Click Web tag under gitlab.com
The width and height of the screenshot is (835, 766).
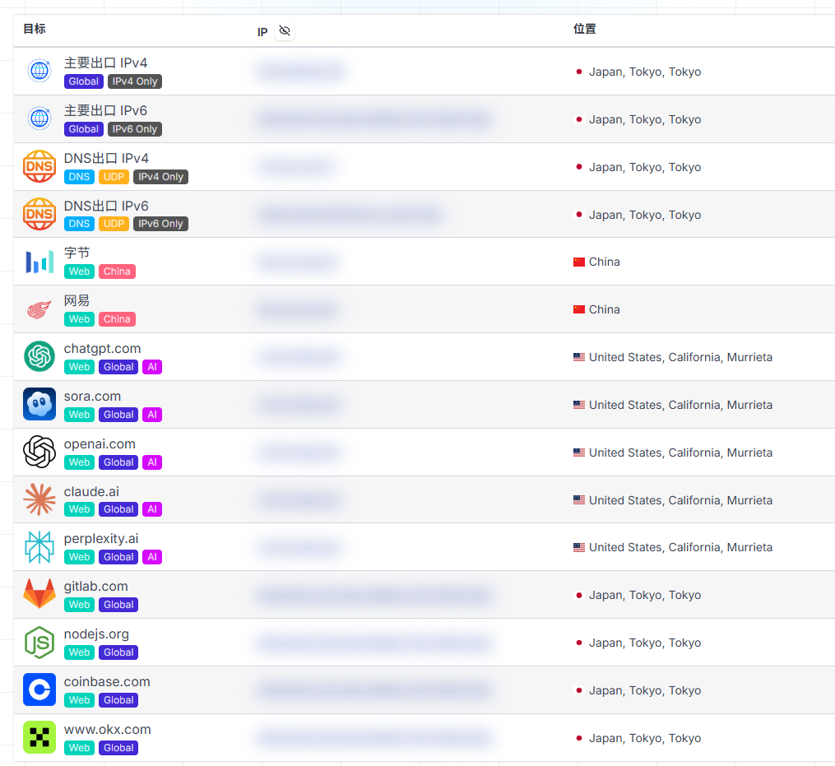(79, 605)
